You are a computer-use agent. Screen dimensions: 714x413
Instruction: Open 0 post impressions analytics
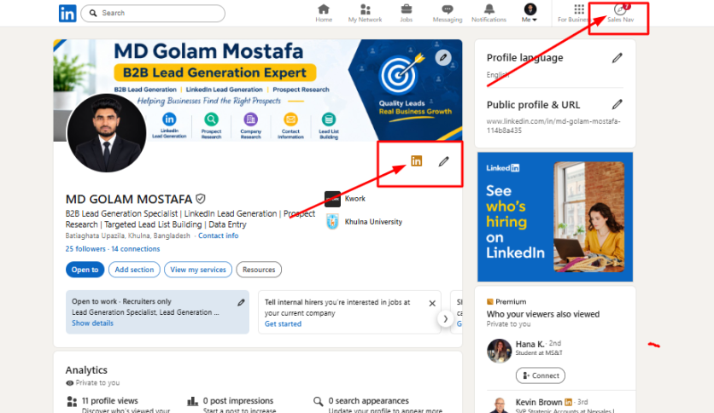click(x=238, y=401)
